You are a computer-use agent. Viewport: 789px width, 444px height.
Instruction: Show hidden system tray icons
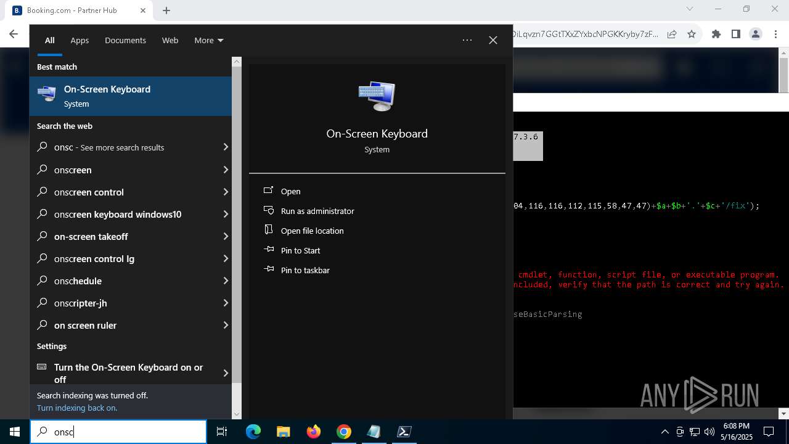664,432
